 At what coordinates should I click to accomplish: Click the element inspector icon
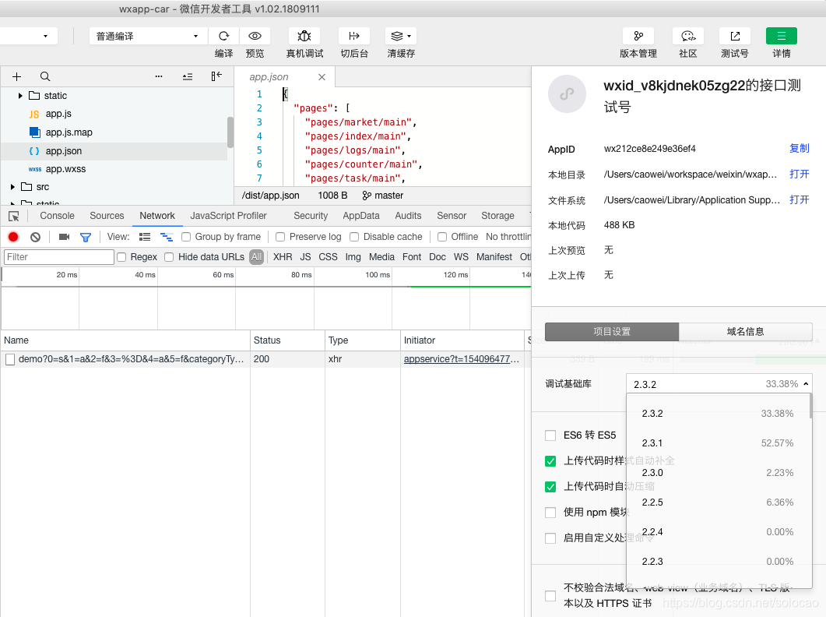coord(14,217)
